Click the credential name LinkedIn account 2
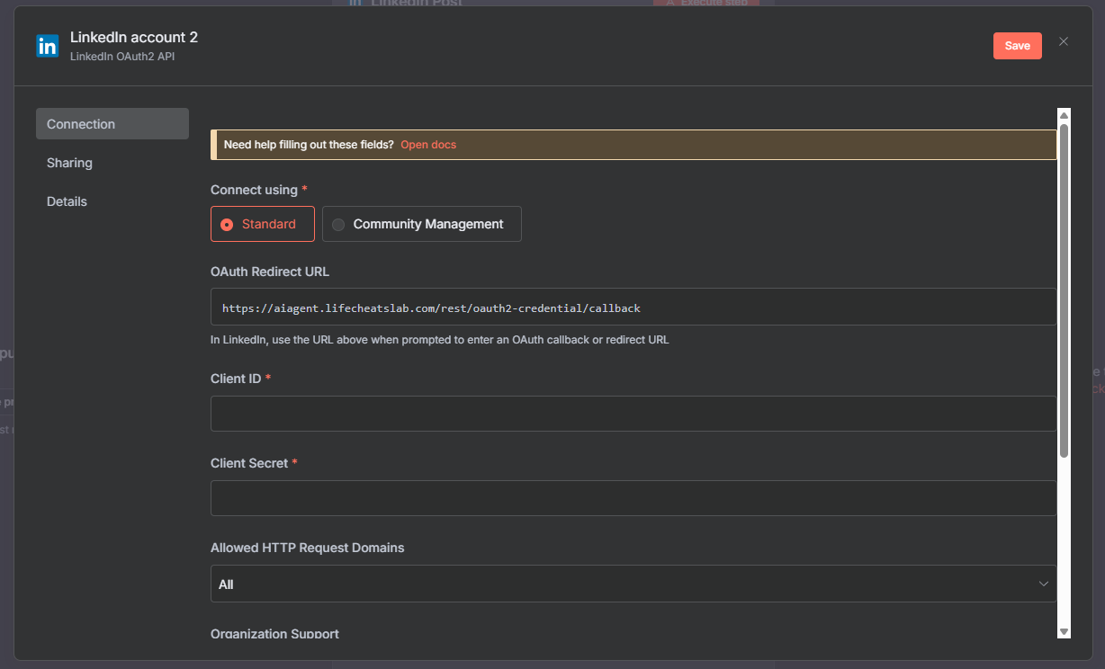 [134, 37]
